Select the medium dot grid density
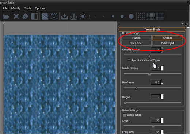The height and width of the screenshot is (134, 190). 151,16
